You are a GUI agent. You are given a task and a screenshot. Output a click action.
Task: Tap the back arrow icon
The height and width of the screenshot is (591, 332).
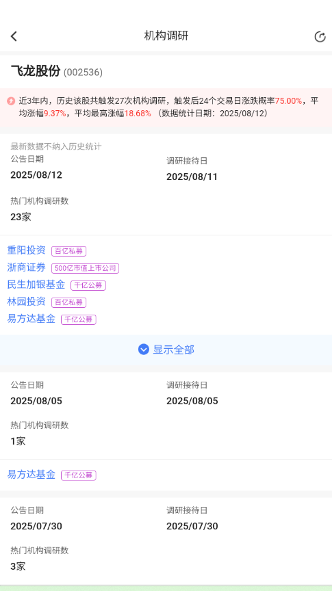point(14,36)
